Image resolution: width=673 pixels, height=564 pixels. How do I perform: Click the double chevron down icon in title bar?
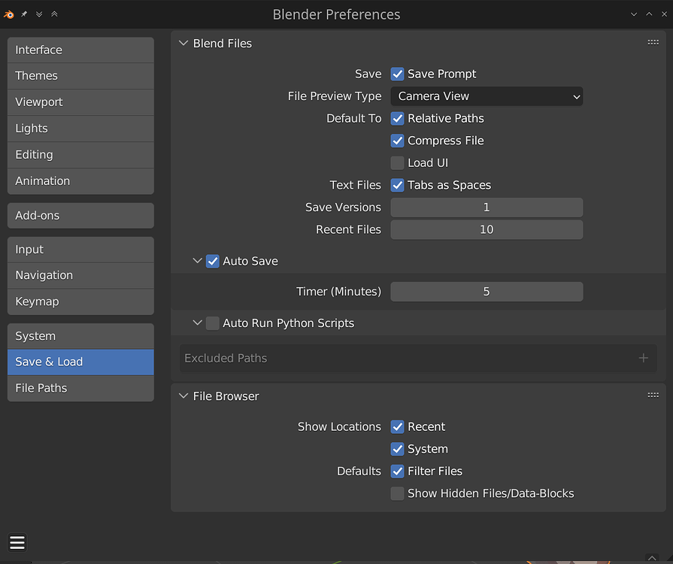39,14
